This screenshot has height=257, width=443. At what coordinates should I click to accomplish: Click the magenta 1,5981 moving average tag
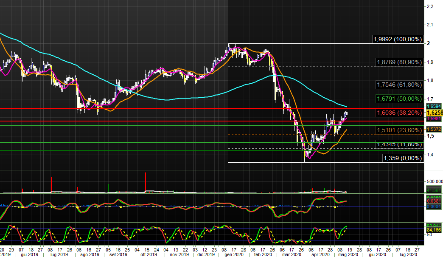coord(434,119)
